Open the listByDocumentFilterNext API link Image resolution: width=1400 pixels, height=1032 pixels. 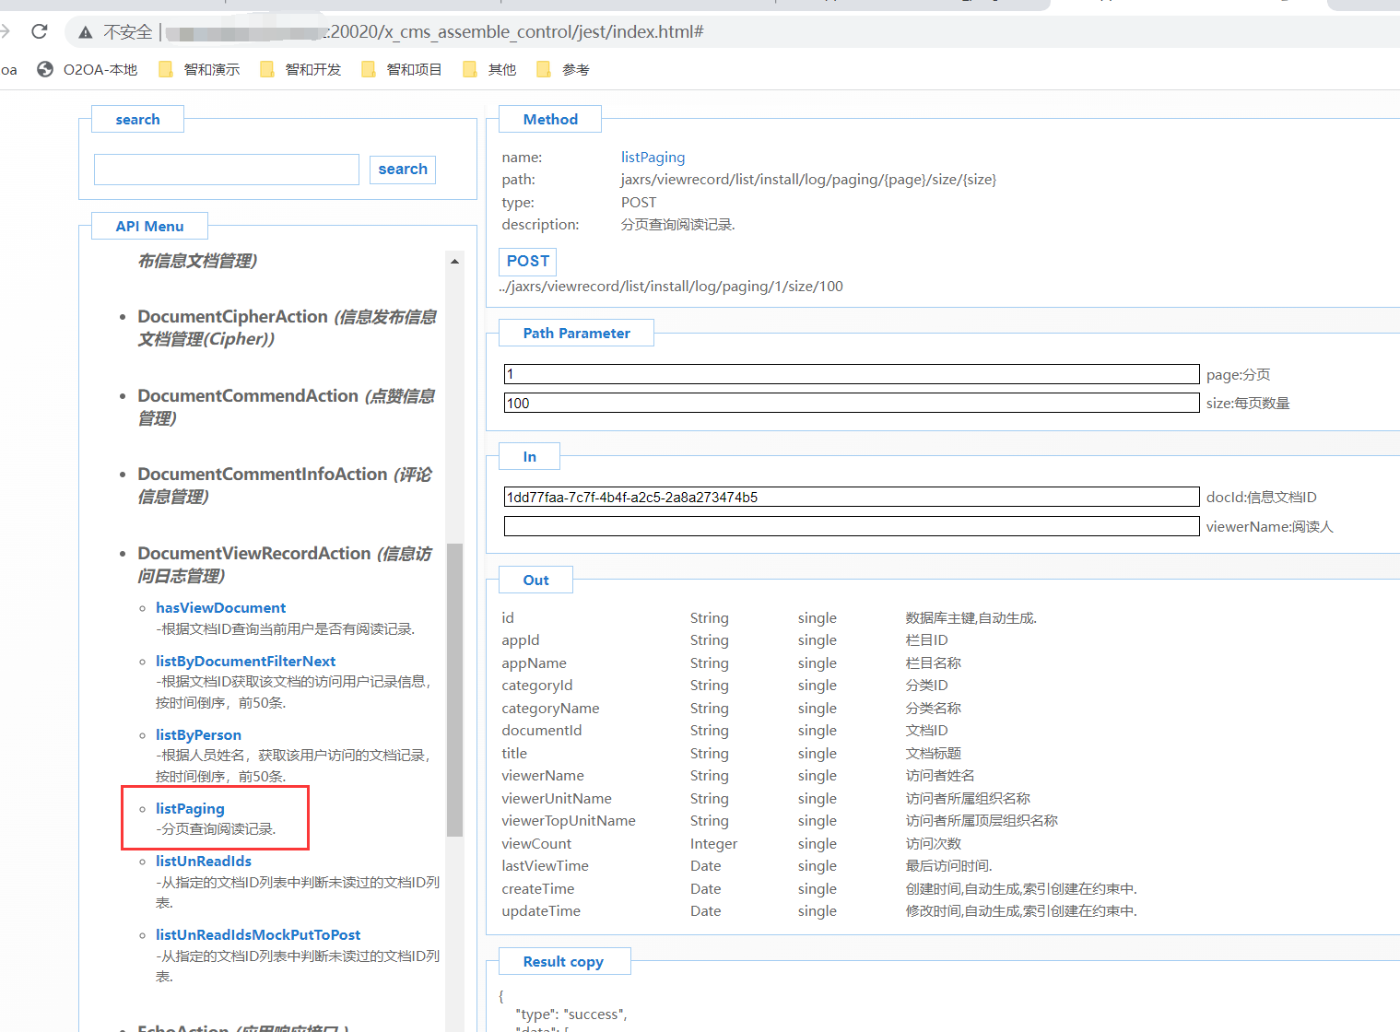tap(245, 662)
